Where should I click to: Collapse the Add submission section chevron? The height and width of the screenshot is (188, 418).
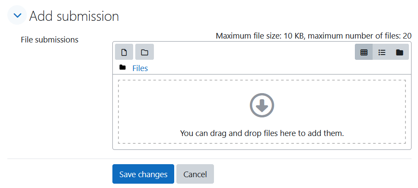pos(17,15)
